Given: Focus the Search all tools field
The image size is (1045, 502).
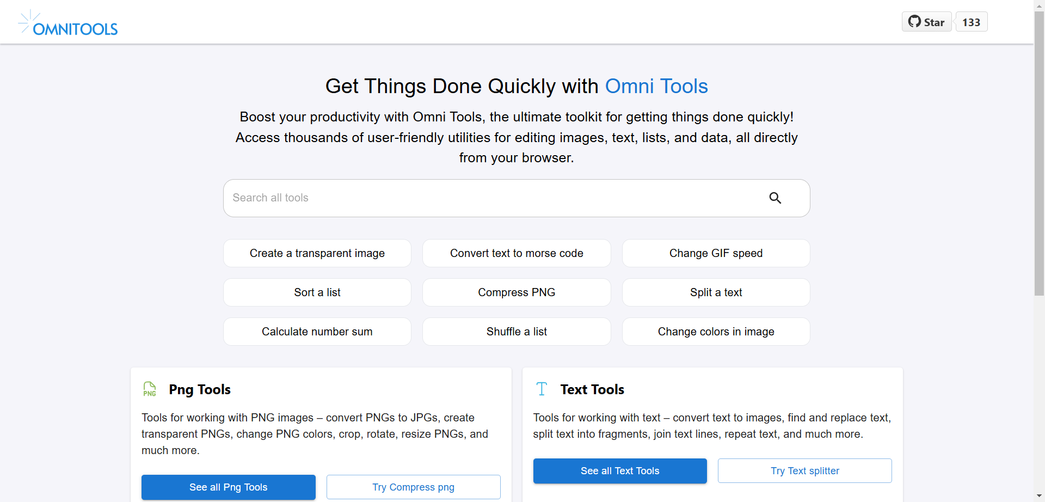Looking at the screenshot, I should pos(490,198).
